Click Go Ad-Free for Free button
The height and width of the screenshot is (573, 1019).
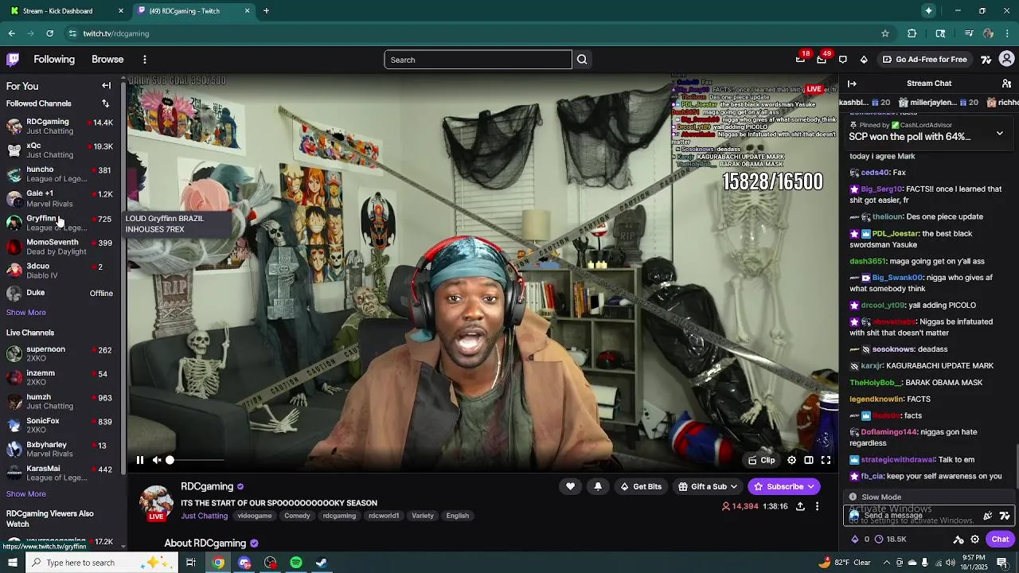point(923,60)
